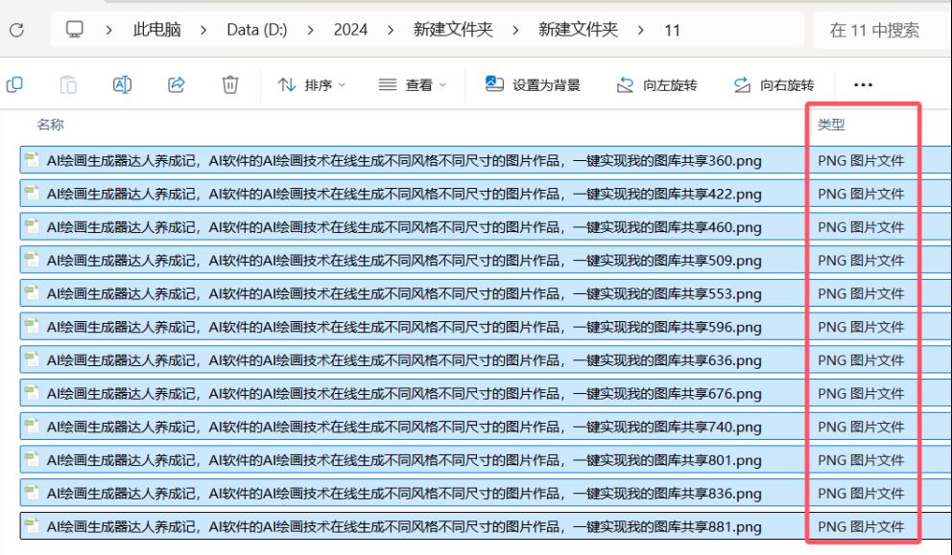Image resolution: width=952 pixels, height=555 pixels.
Task: Click the Paste icon in toolbar
Action: (68, 85)
